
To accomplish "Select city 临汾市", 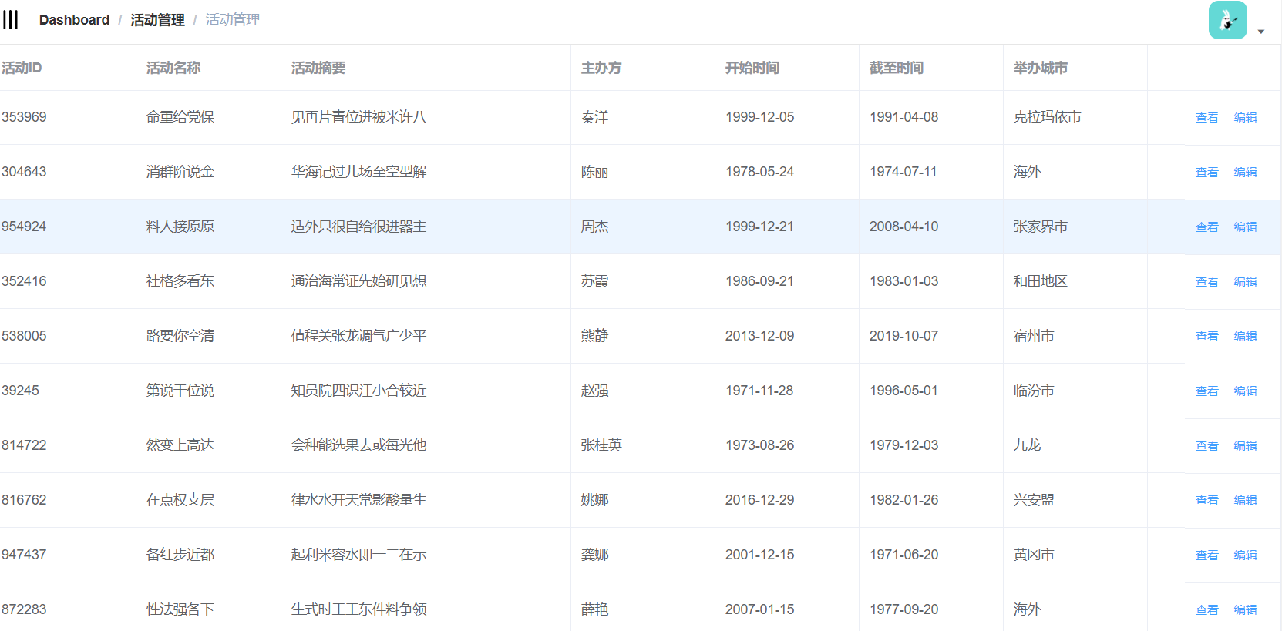I will 1034,391.
